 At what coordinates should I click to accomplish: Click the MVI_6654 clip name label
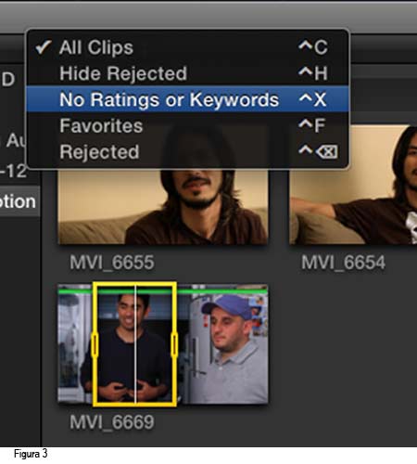click(343, 263)
